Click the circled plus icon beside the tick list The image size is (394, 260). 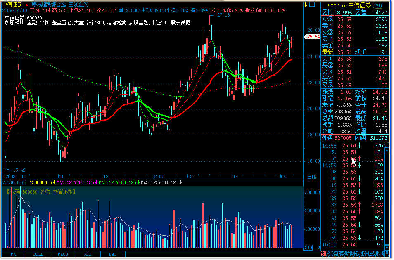[x=387, y=144]
